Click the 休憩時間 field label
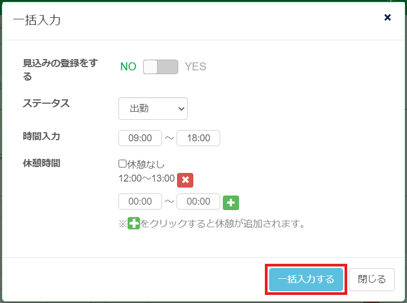The image size is (407, 303). pyautogui.click(x=41, y=163)
